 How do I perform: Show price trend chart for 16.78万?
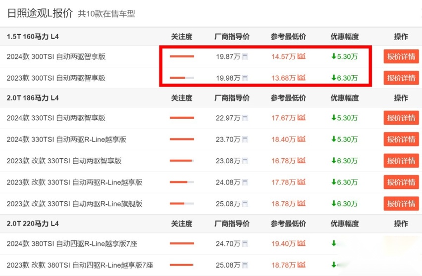click(x=302, y=160)
